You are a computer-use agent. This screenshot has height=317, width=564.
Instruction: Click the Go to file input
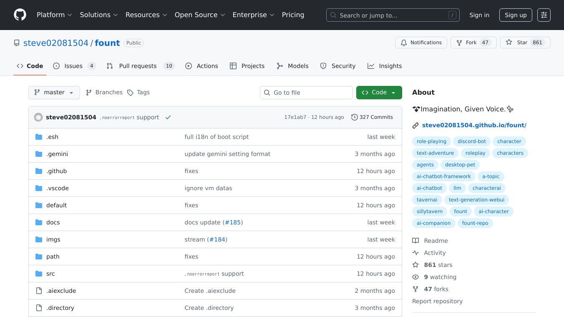pos(307,93)
